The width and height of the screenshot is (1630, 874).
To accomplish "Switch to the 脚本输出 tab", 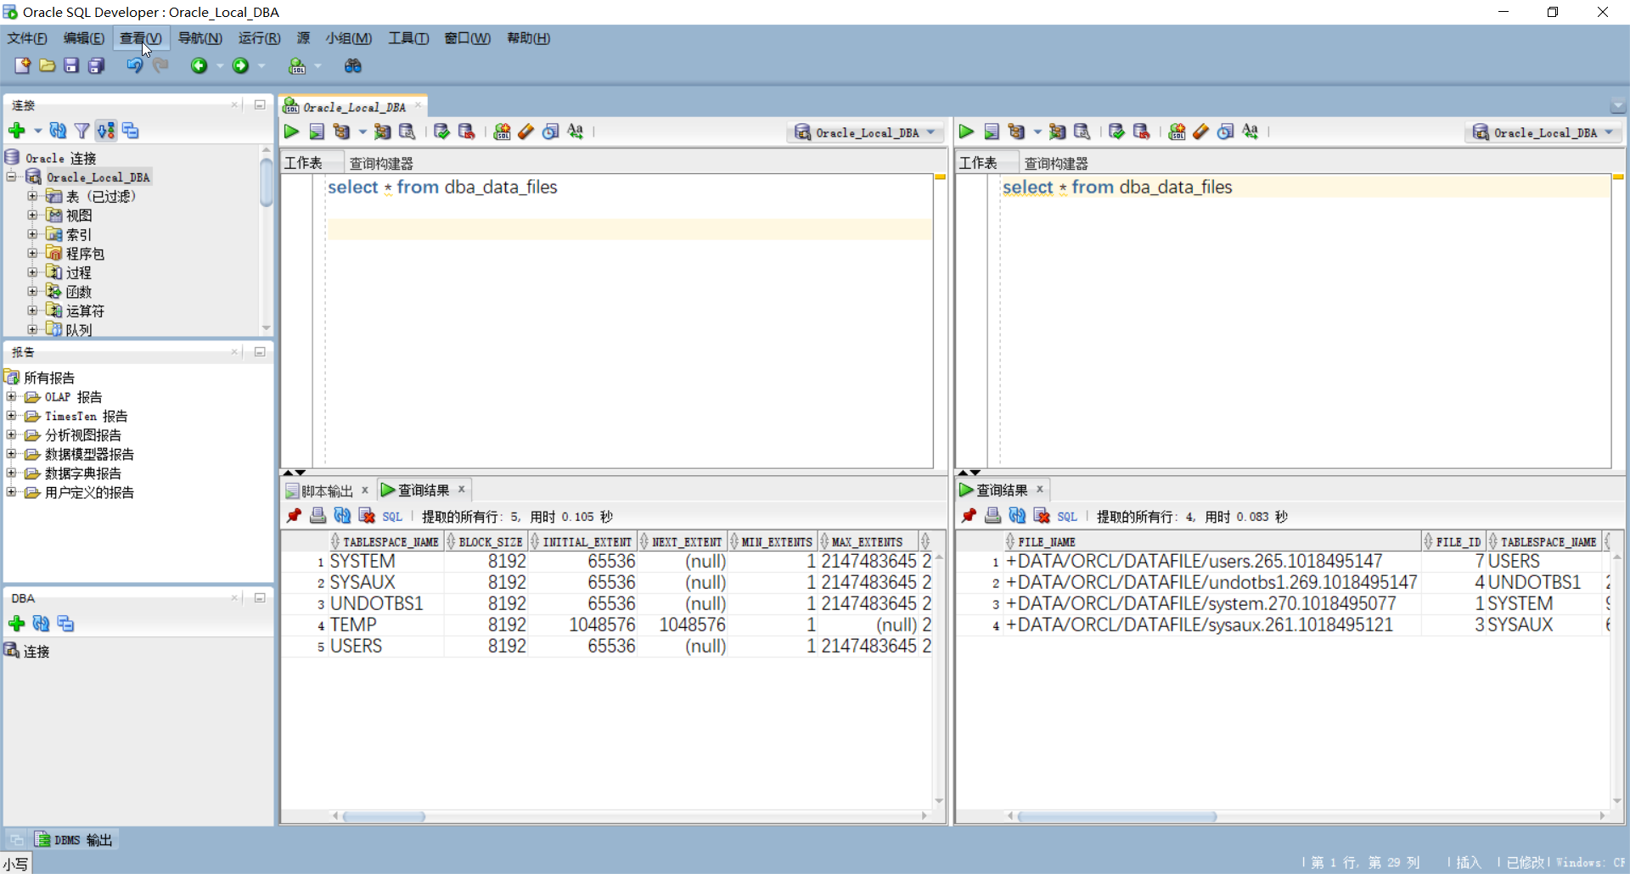I will [x=328, y=490].
